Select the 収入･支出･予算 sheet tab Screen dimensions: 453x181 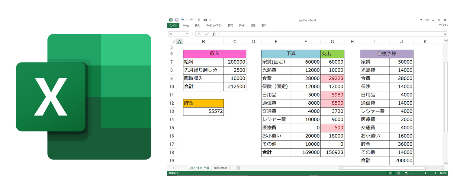199,168
